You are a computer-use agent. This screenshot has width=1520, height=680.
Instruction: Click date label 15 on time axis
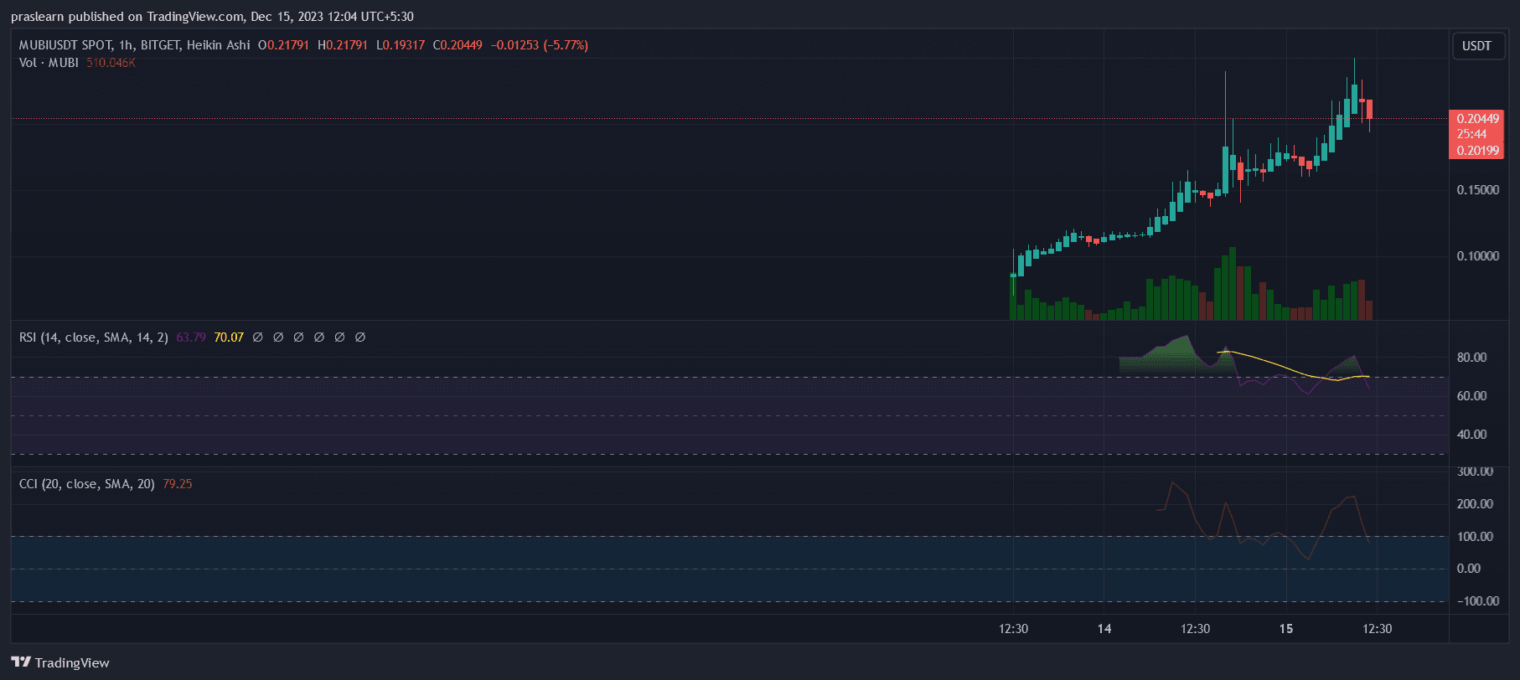coord(1286,629)
